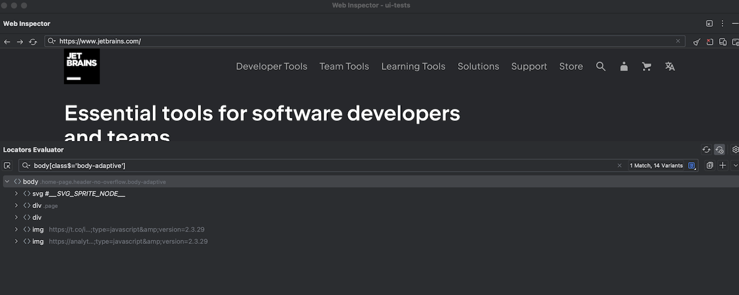Screen dimensions: 739x295
Task: Expand the div .page node
Action: (16, 206)
